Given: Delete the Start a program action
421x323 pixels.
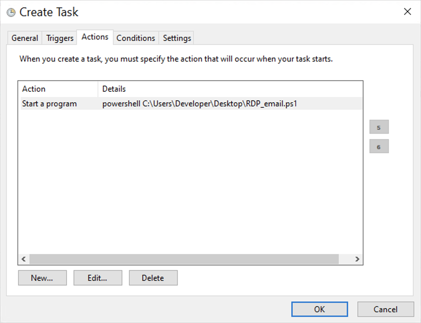Looking at the screenshot, I should point(153,278).
